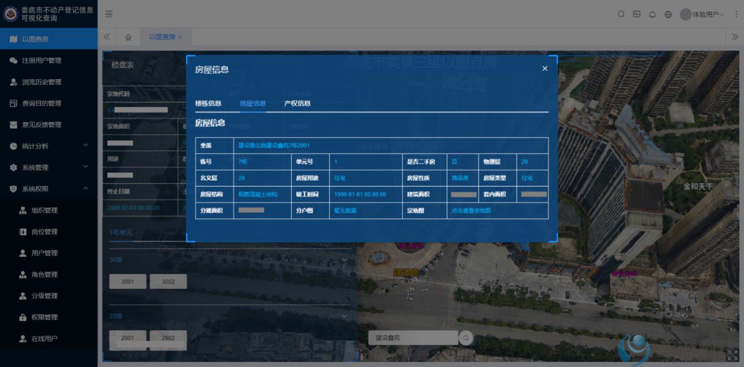Click the 2080-02-03 00:00:00 end date value
The height and width of the screenshot is (367, 744).
tap(133, 207)
